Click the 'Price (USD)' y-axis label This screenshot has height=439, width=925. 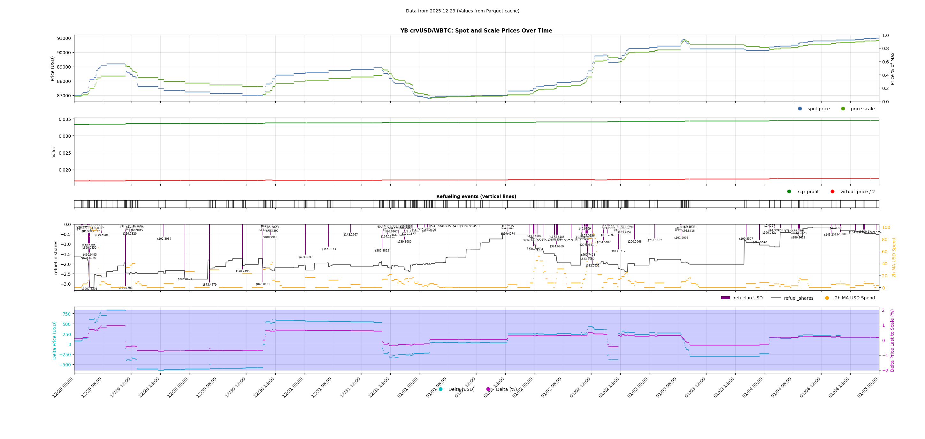[52, 69]
